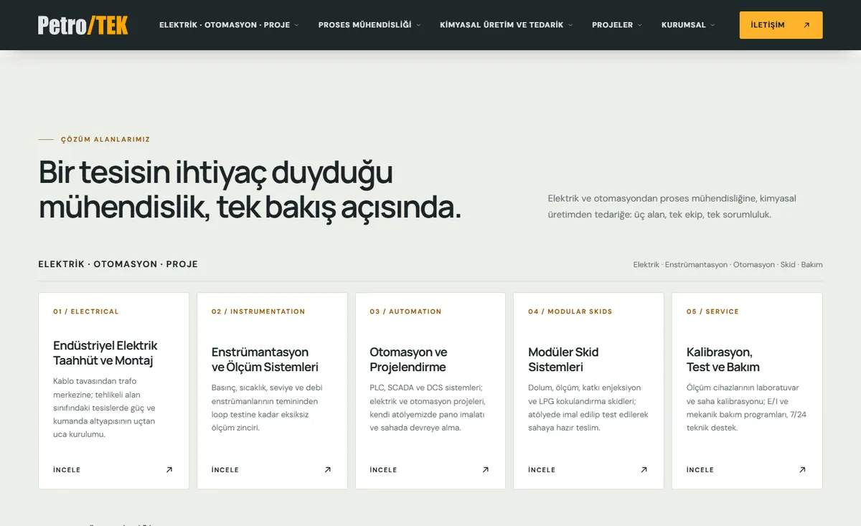Click the İLETİŞİM contact button
Image resolution: width=861 pixels, height=526 pixels.
781,25
